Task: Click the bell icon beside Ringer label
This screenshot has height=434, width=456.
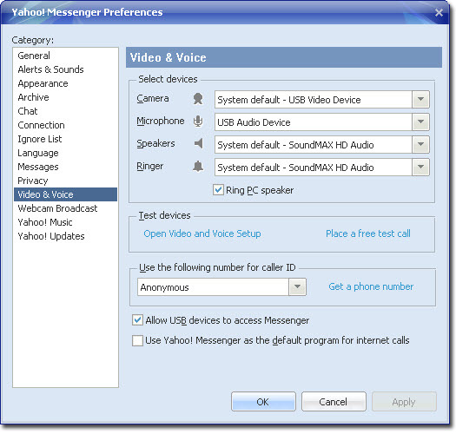Action: [198, 167]
